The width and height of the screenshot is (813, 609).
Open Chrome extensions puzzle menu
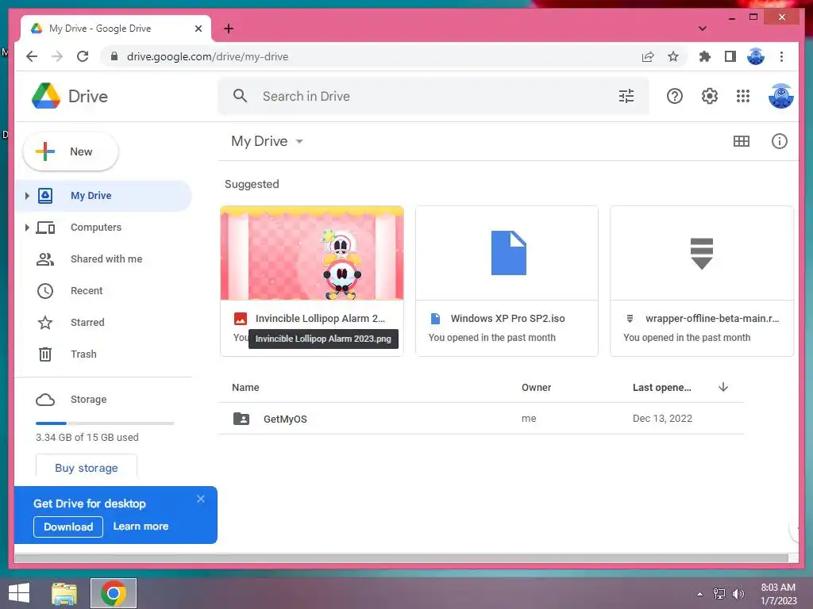tap(705, 56)
